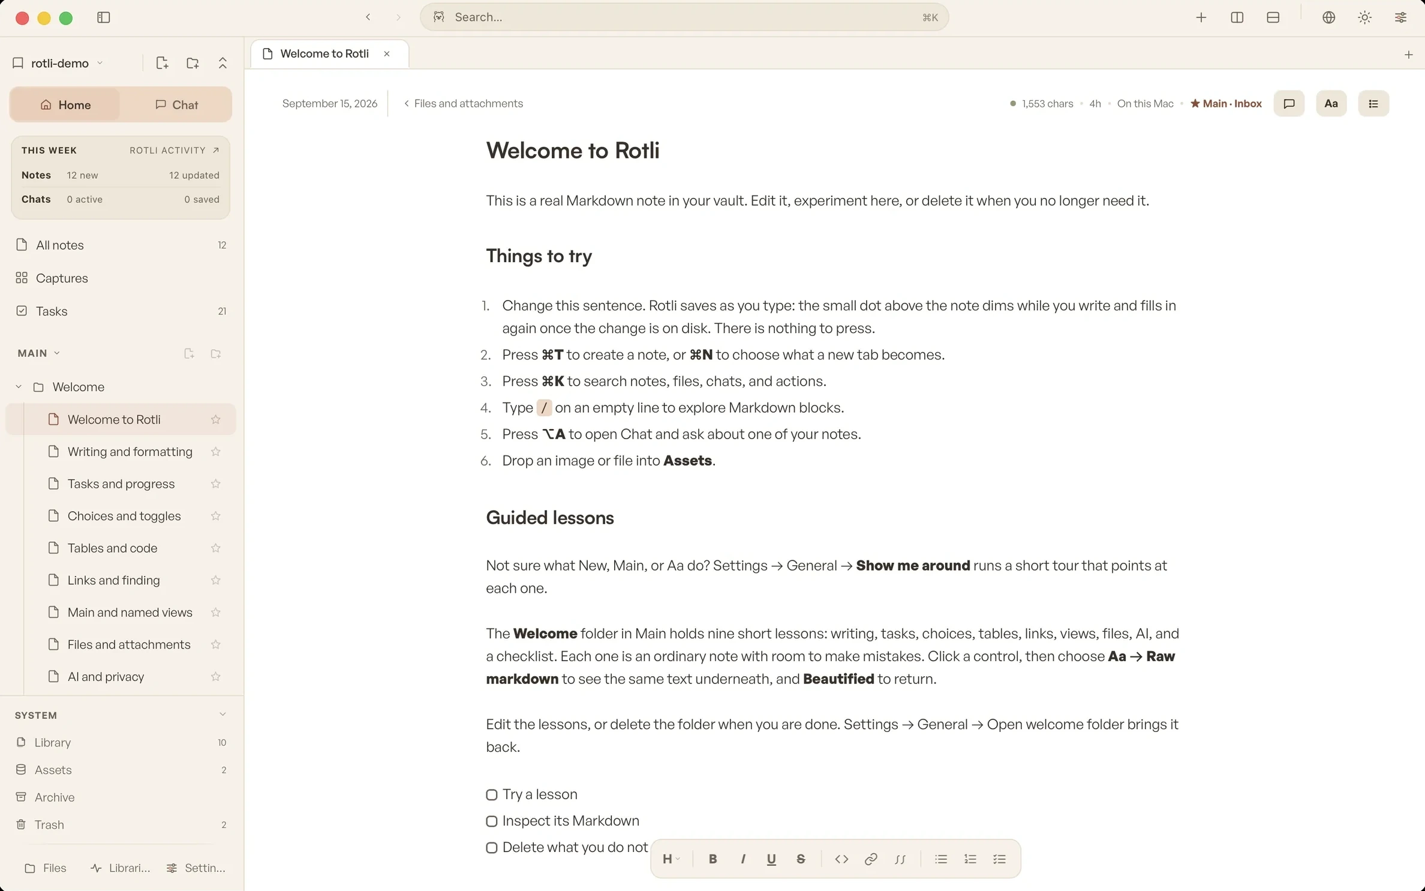This screenshot has width=1425, height=891.
Task: Create a numbered list
Action: tap(970, 859)
